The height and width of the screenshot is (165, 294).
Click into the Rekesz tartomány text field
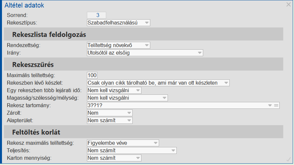coord(176,106)
